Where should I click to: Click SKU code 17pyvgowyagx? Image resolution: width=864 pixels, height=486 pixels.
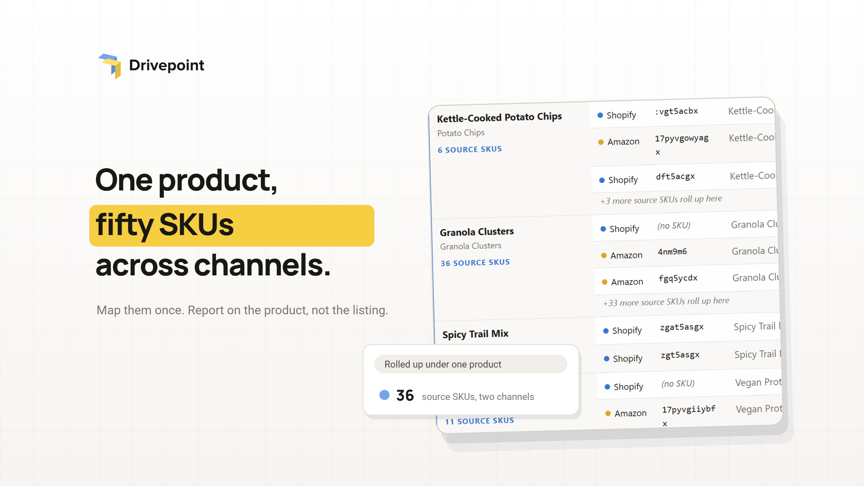(681, 144)
